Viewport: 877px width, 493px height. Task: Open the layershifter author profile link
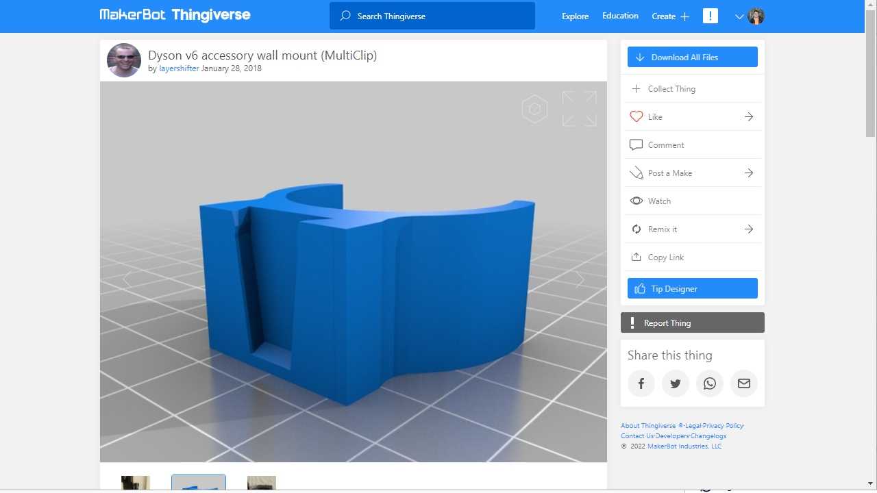(x=179, y=68)
